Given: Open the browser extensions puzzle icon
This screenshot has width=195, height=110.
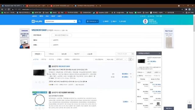Looking at the screenshot, I should pos(186,9).
